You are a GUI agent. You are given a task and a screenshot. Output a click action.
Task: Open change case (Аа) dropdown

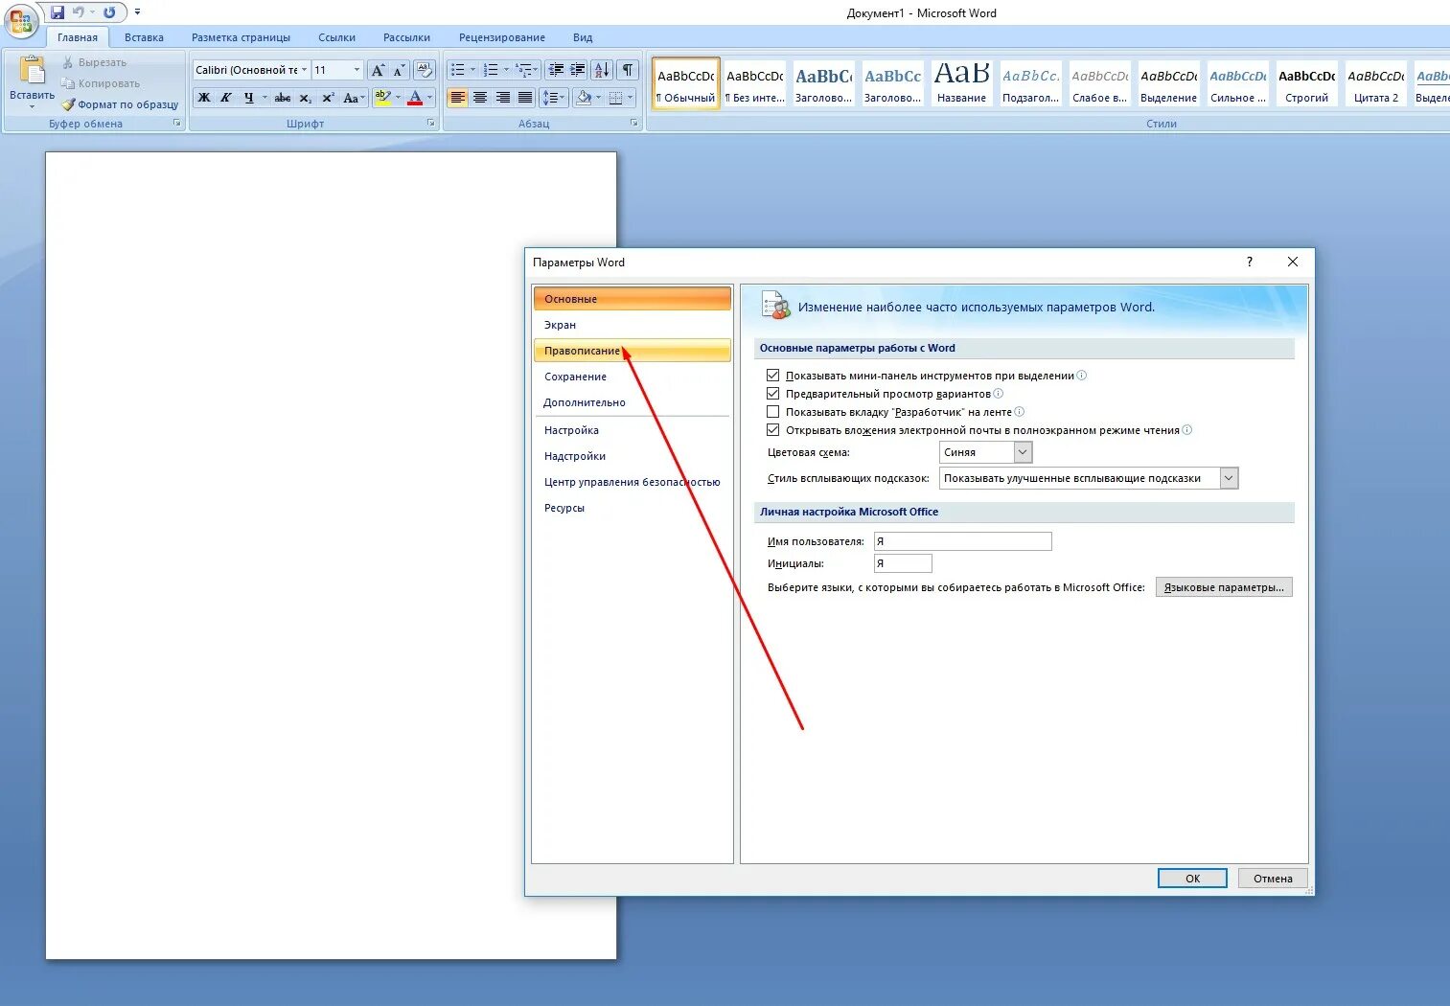click(x=354, y=98)
